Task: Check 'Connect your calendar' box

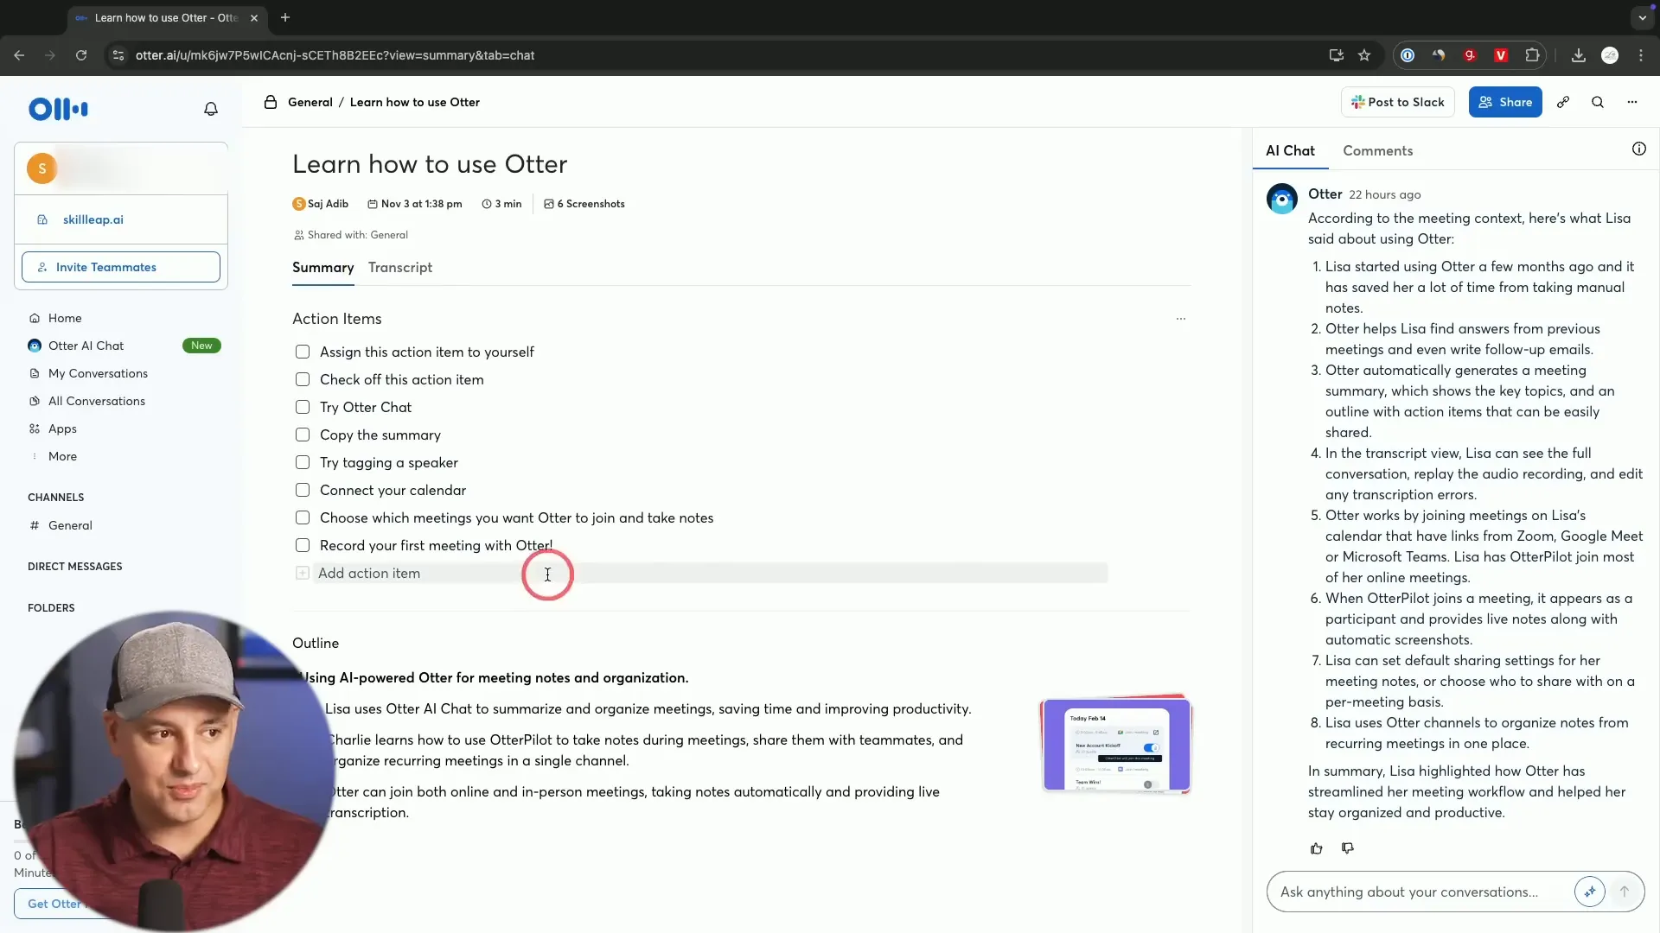Action: (x=303, y=490)
